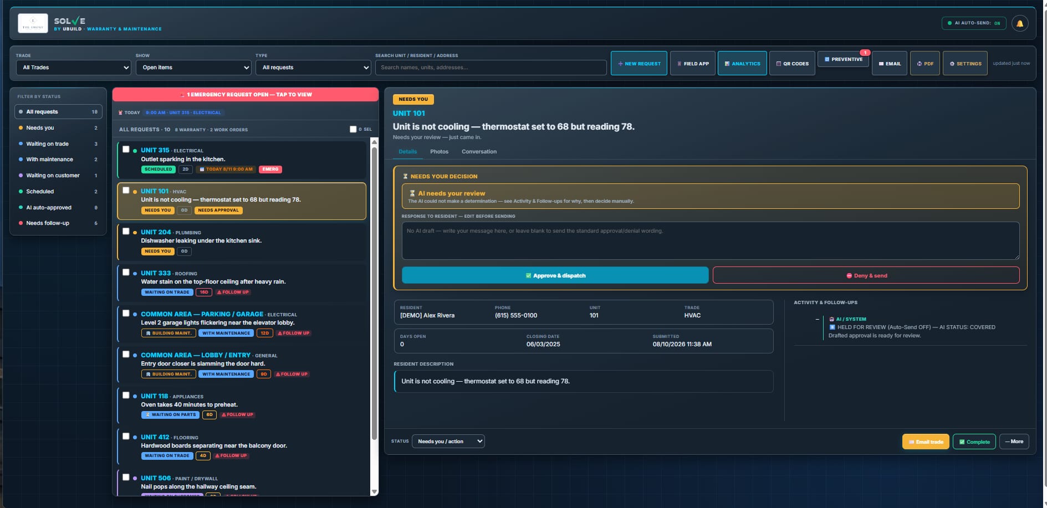Open the Unit 333 water stain request

(242, 283)
